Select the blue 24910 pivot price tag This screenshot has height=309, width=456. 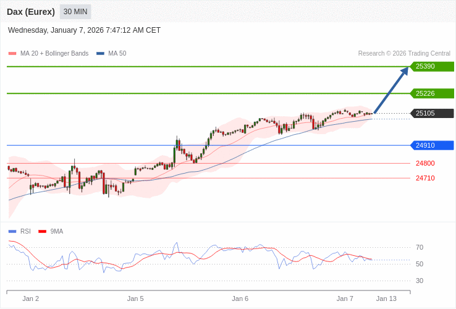click(432, 145)
